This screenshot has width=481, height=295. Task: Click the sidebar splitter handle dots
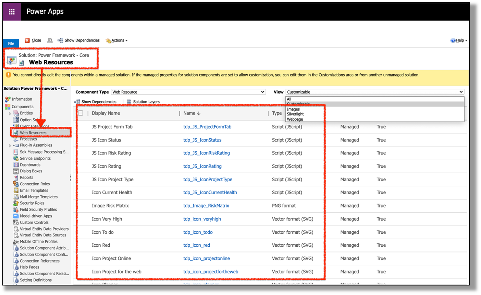71,178
